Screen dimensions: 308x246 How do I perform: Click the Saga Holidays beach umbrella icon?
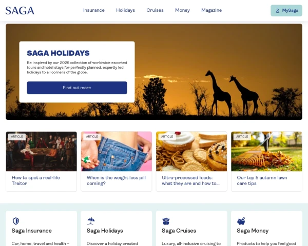point(91,221)
